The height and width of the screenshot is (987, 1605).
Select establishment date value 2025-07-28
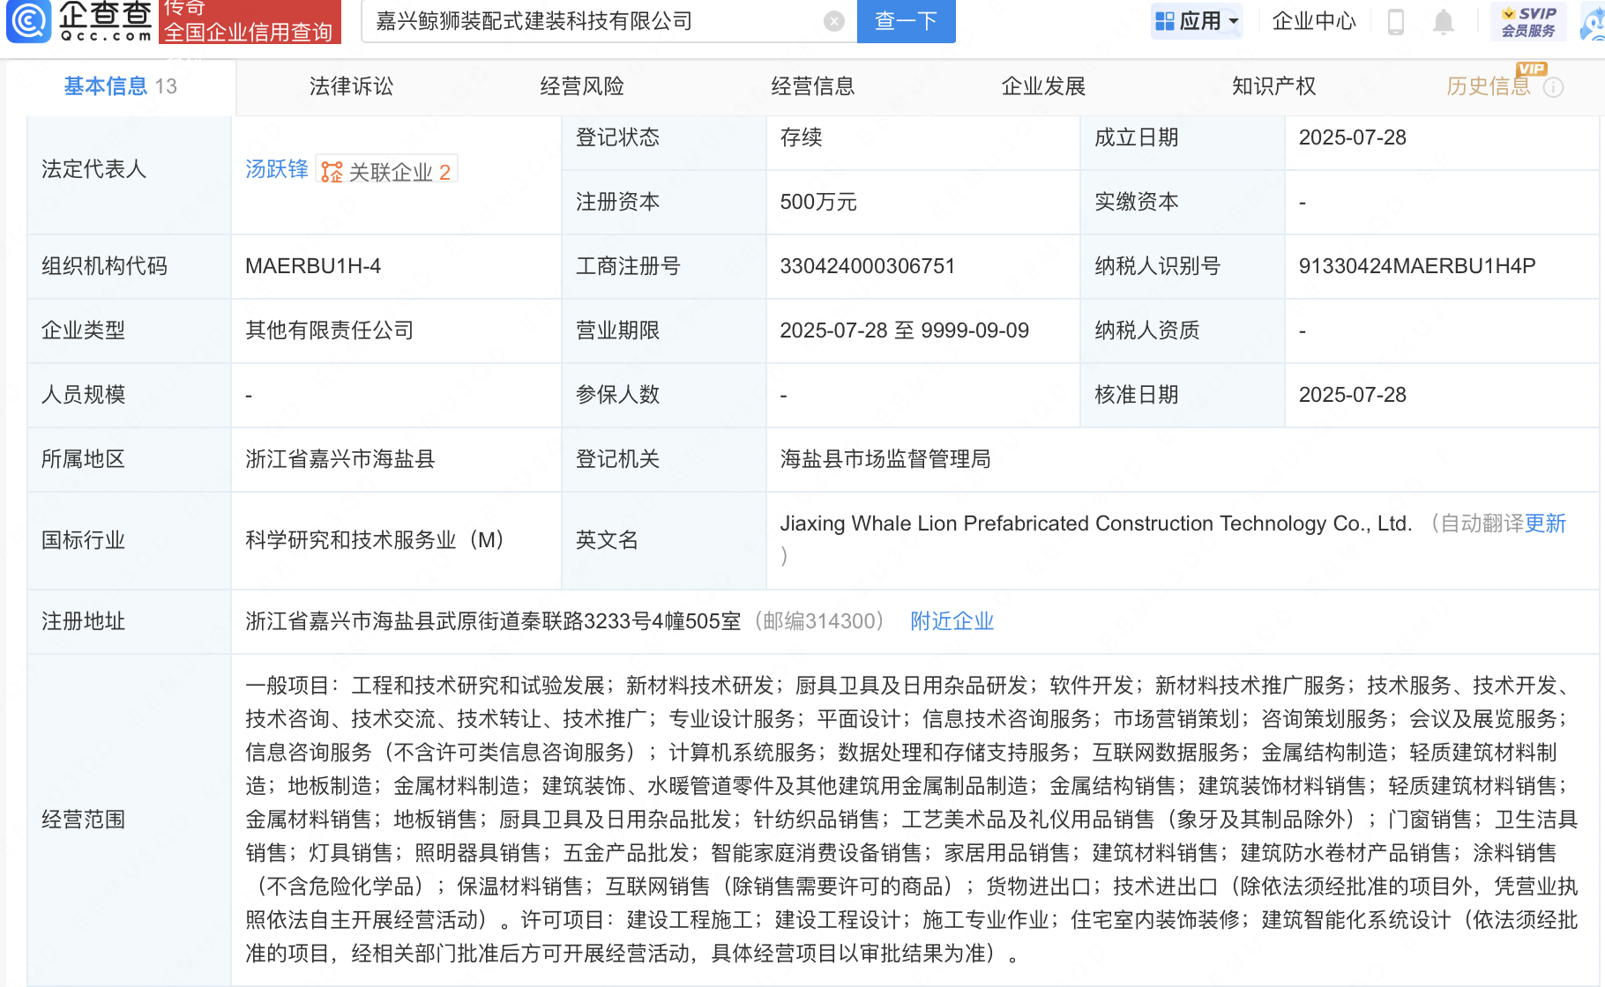[1352, 137]
